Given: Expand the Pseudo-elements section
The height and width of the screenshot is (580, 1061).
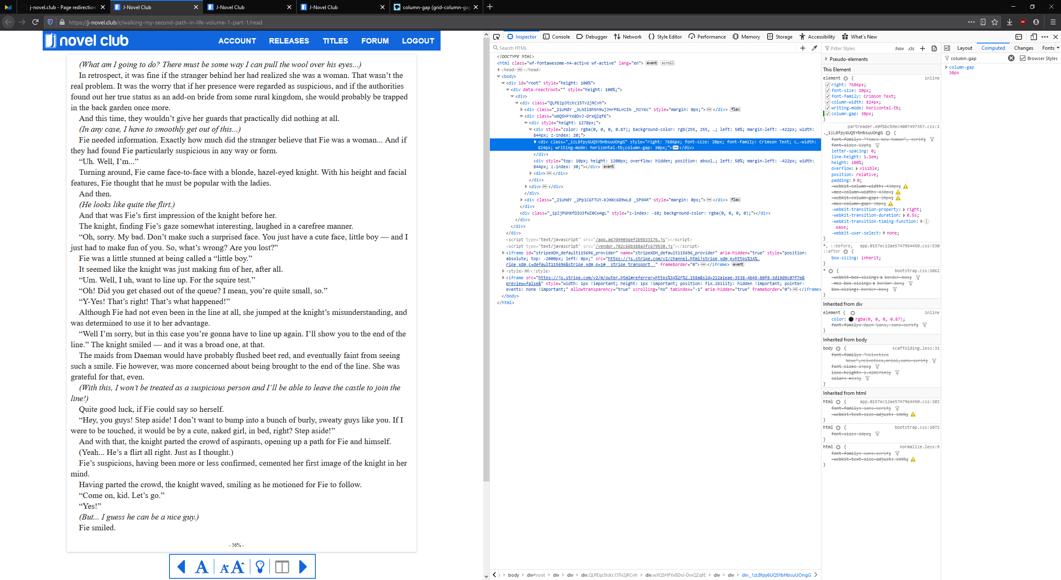Looking at the screenshot, I should (x=826, y=59).
